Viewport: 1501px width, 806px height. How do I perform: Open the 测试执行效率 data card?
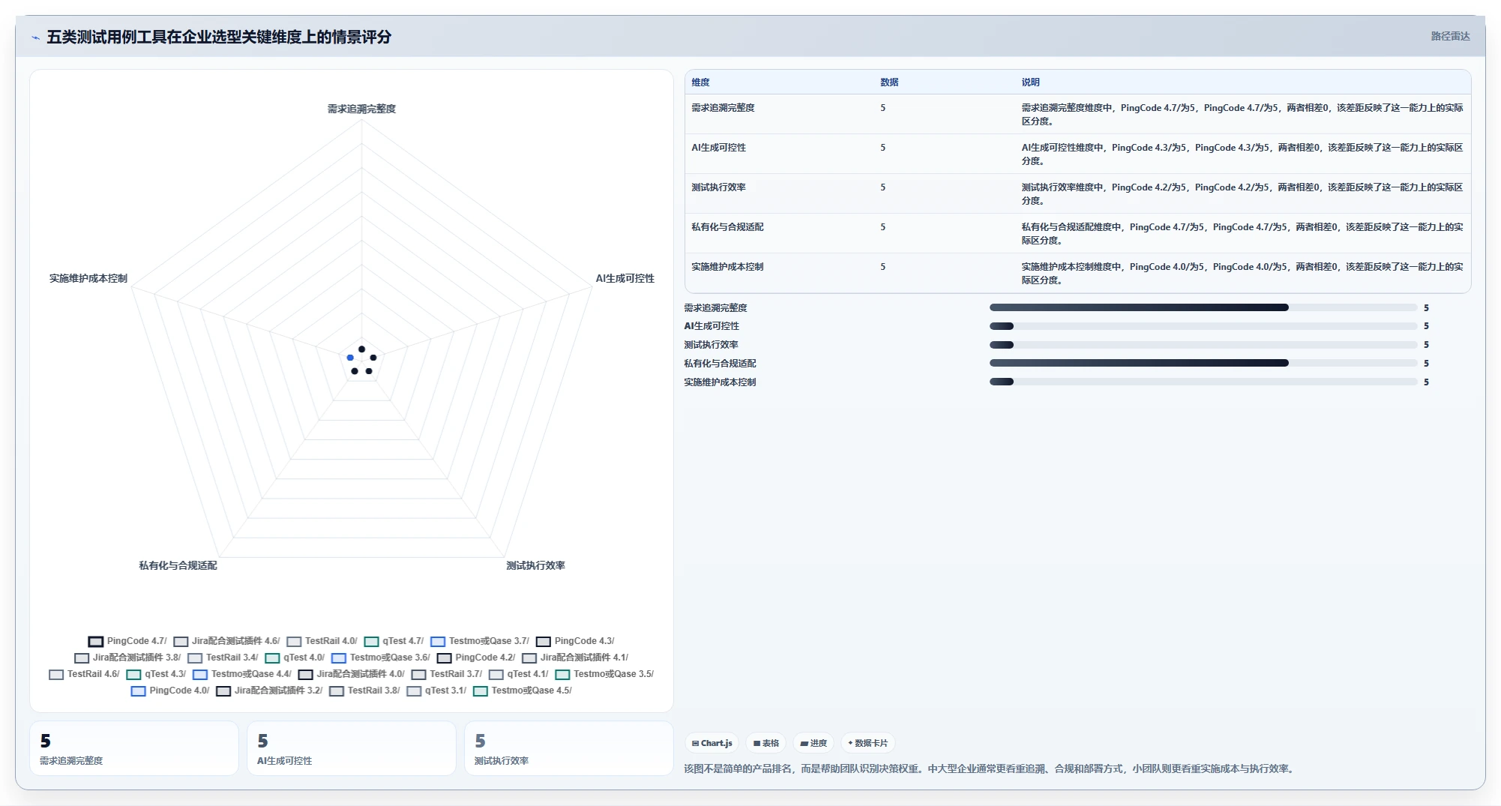click(x=569, y=748)
